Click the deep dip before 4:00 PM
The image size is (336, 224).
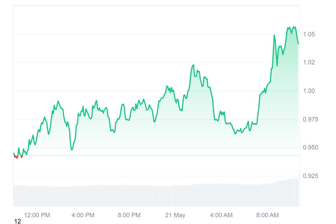coord(72,150)
